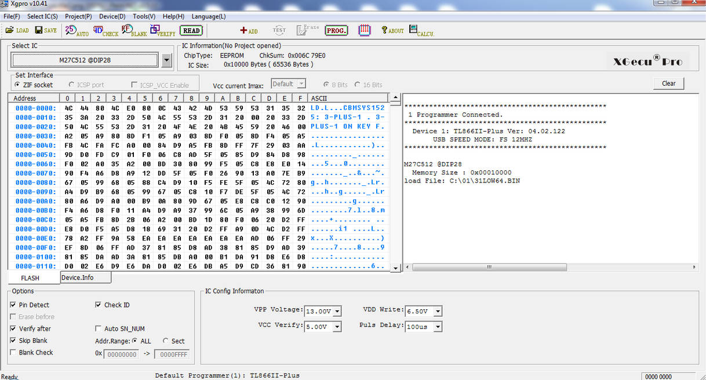
Task: Click the VERIFY toolbar icon
Action: tap(163, 31)
